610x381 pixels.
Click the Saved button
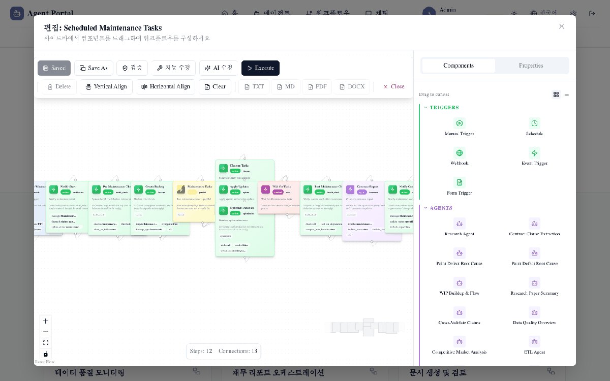point(54,68)
